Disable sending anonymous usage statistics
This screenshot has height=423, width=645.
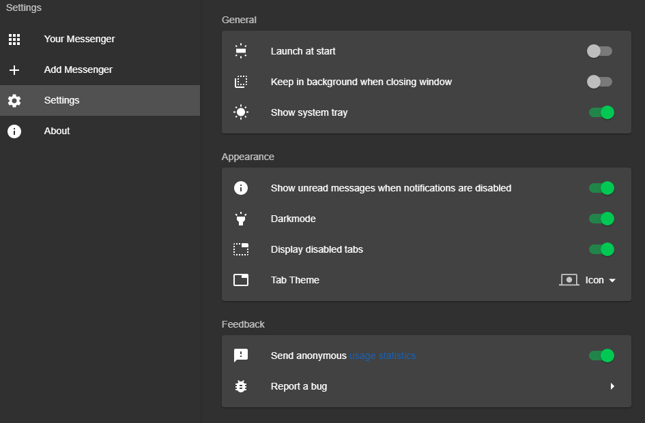coord(601,356)
